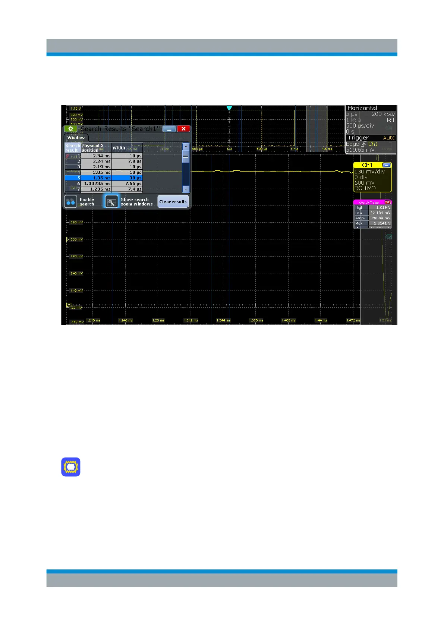Click the 30 µs width cell
444x628 pixels.
[127, 178]
